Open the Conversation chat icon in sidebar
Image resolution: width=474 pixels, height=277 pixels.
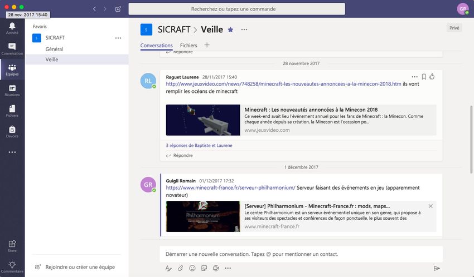click(12, 49)
